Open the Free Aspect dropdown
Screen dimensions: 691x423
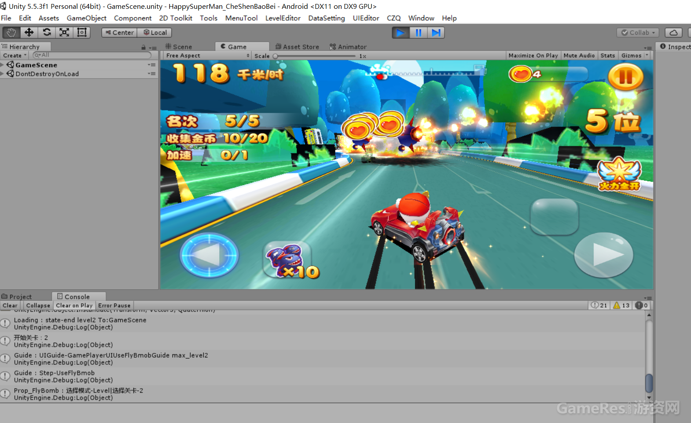(207, 56)
